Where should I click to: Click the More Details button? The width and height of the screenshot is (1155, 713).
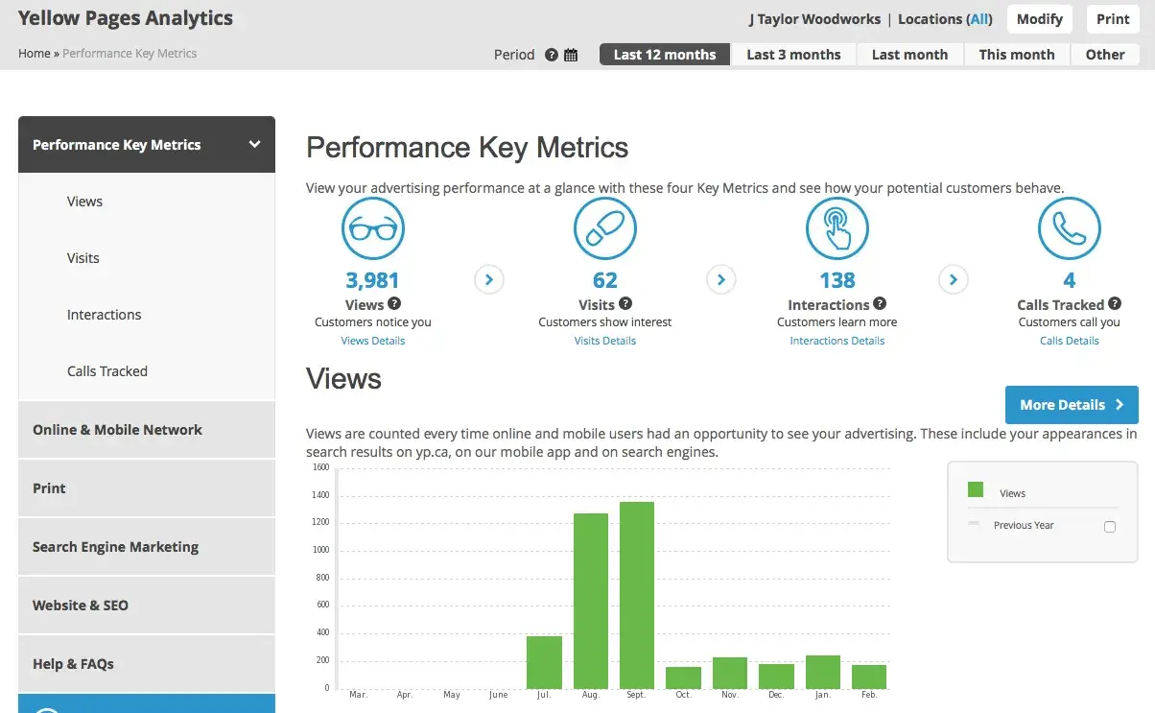point(1072,405)
